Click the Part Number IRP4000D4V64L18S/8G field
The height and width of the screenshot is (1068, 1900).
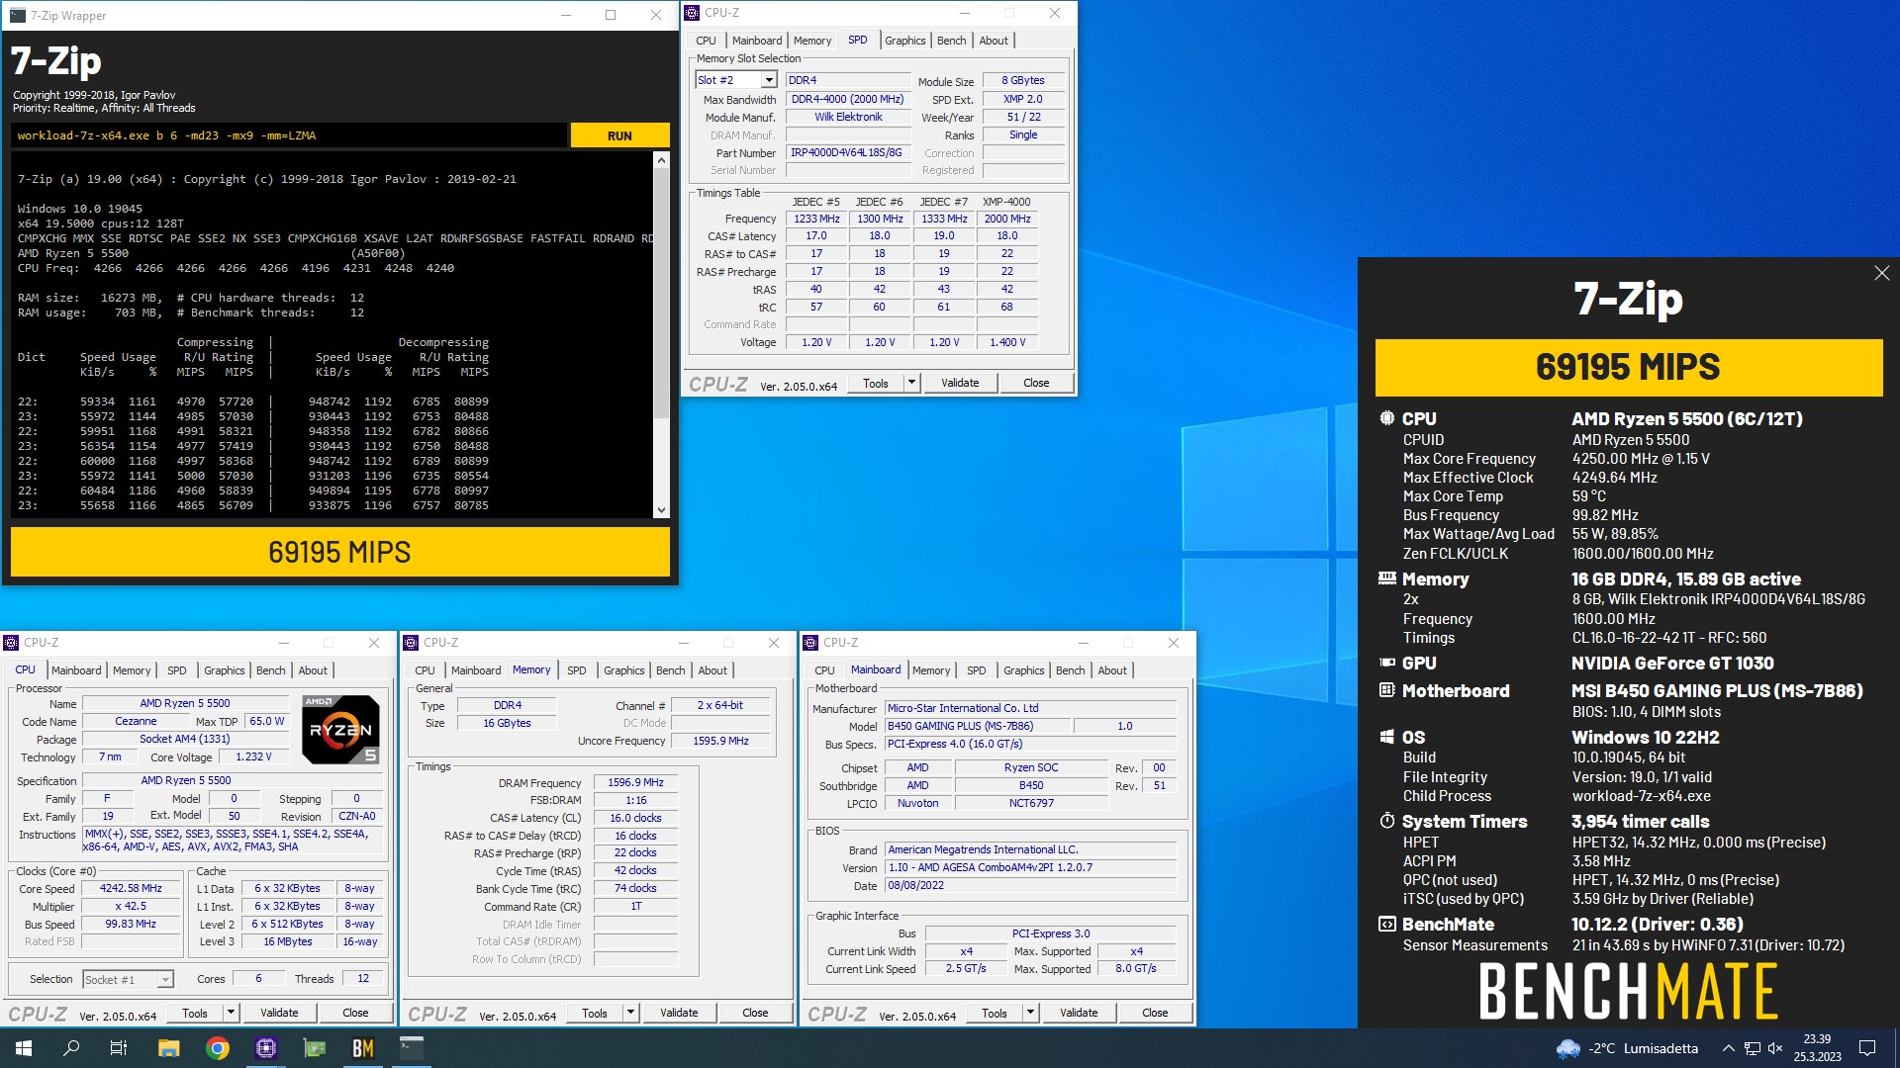[848, 152]
